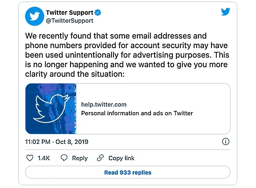
Task: Open the Twitter Support display name
Action: tap(70, 13)
